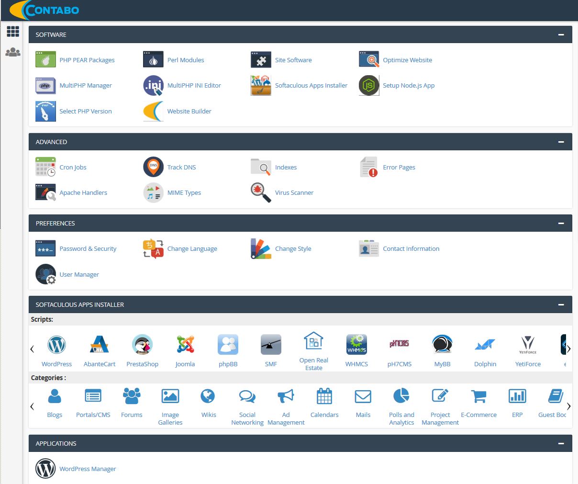Choose the YetiForce script icon
This screenshot has height=484, width=578.
[x=528, y=345]
